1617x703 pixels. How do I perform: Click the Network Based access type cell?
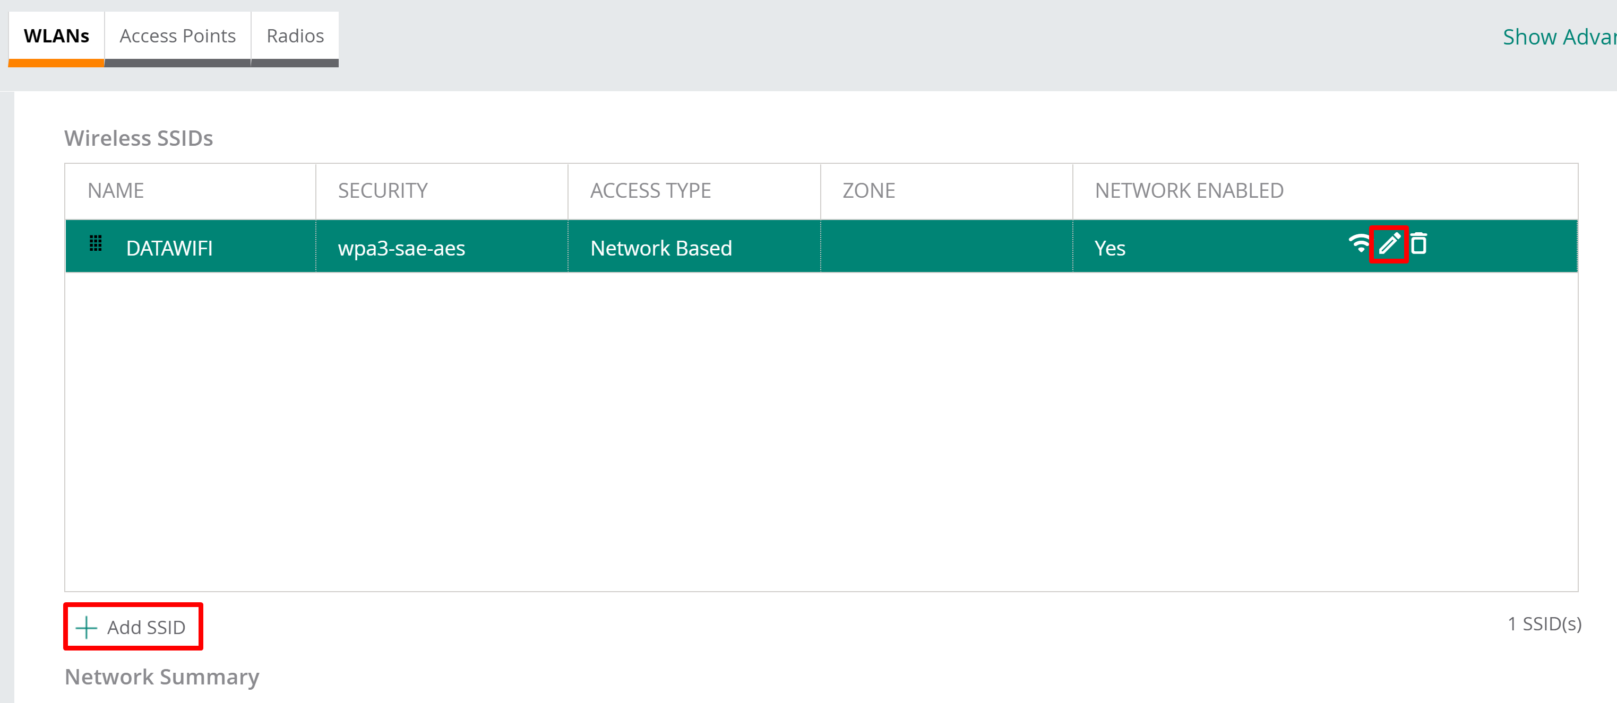click(x=661, y=248)
